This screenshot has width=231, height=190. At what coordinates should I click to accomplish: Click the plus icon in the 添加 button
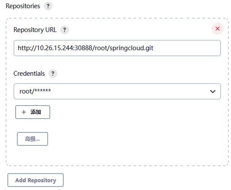pyautogui.click(x=24, y=112)
